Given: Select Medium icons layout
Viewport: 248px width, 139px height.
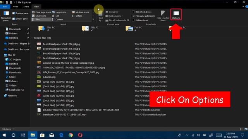Looking at the screenshot, I should tap(81, 12).
